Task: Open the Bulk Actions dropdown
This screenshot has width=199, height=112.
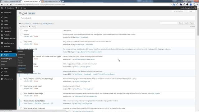Action: [x=25, y=27]
